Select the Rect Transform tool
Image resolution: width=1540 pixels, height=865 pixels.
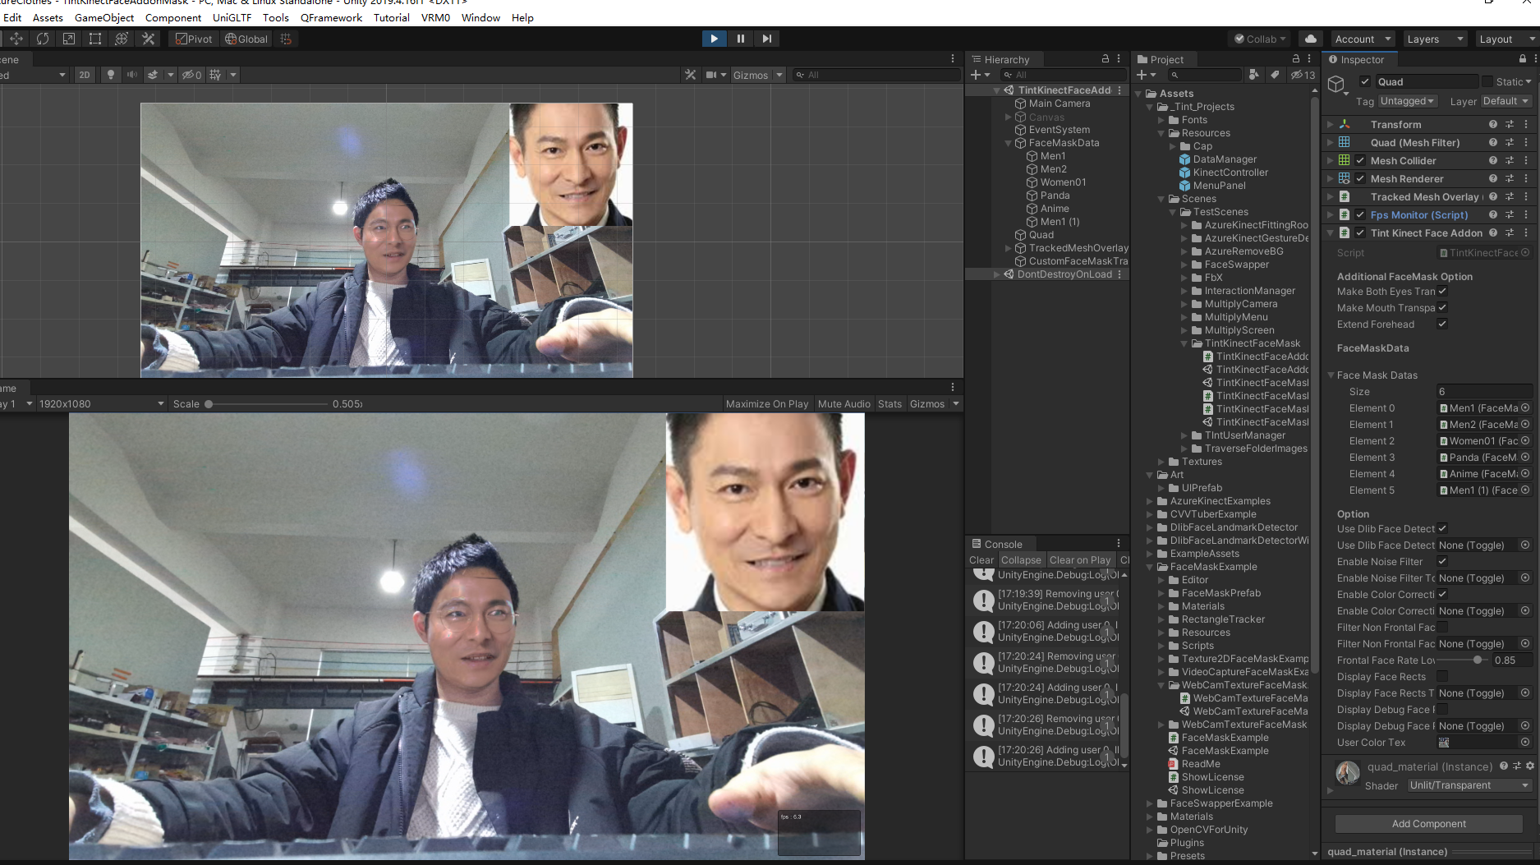click(x=95, y=39)
